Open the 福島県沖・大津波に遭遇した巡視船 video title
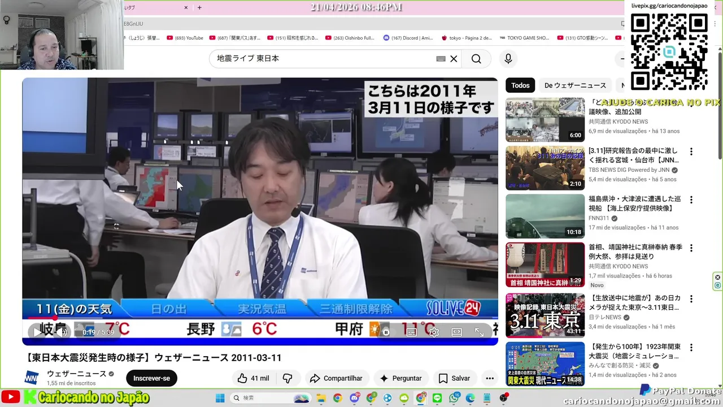723x407 pixels. tap(634, 203)
